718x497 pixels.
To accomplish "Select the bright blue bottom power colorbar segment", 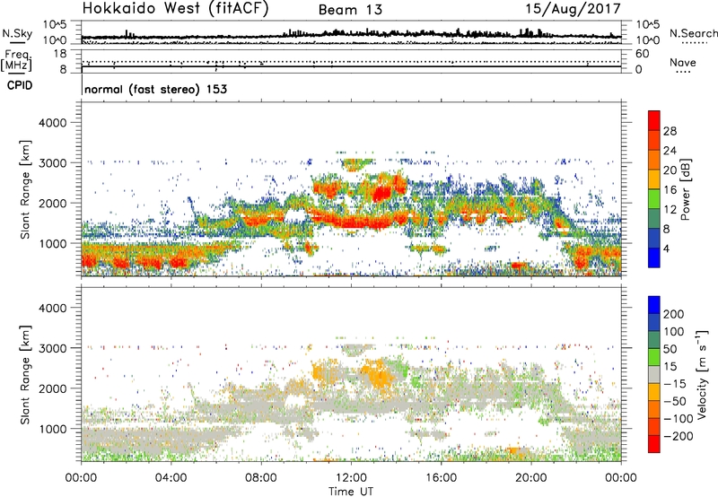I will 654,257.
